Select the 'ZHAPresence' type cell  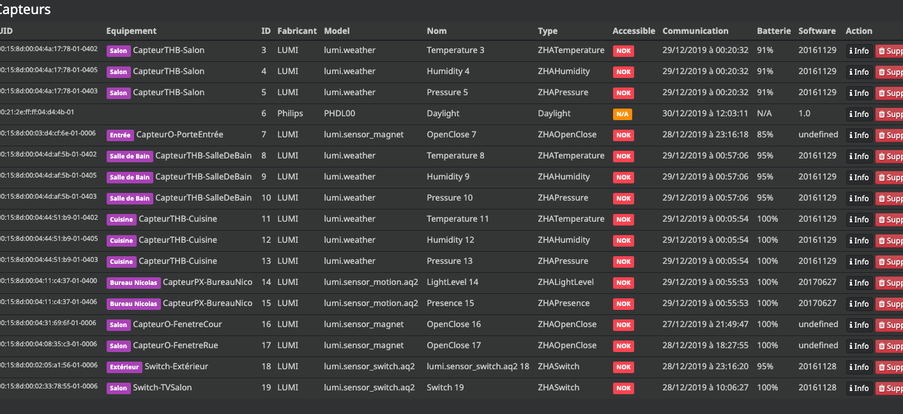[x=563, y=303]
